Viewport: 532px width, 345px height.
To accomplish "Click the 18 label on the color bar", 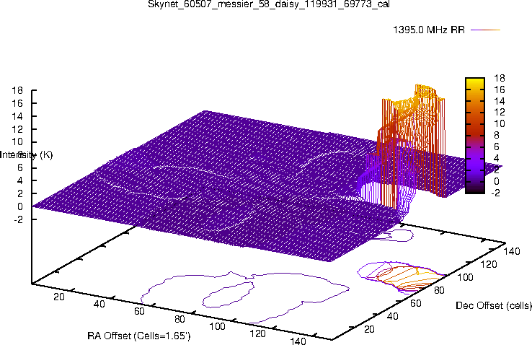I will pos(500,78).
